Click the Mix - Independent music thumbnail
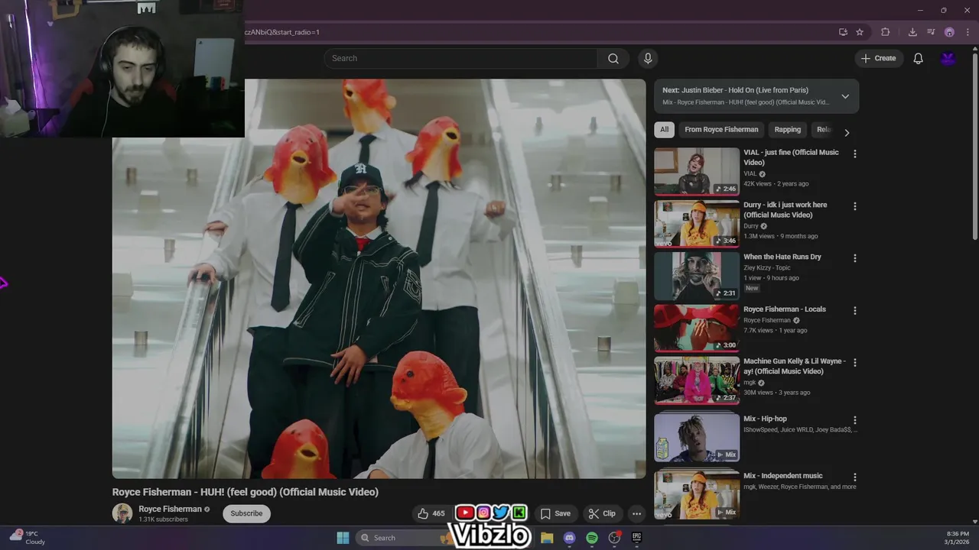Image resolution: width=979 pixels, height=550 pixels. 697,496
